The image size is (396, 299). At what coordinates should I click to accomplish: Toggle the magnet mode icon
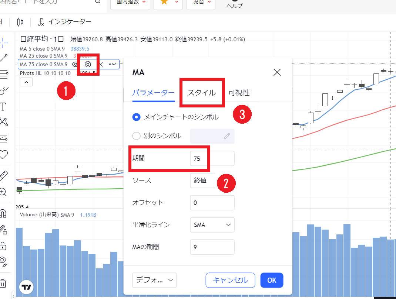[3, 213]
